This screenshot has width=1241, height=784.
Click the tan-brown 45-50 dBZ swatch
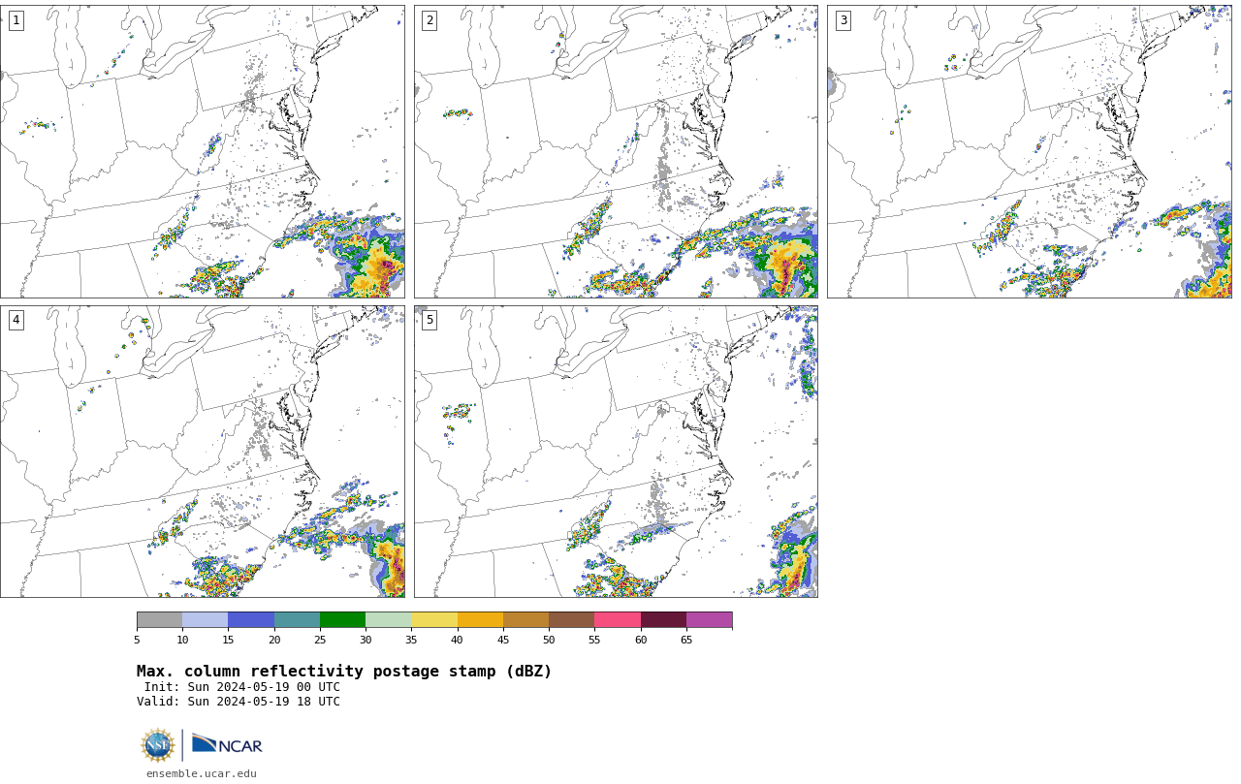click(x=525, y=620)
